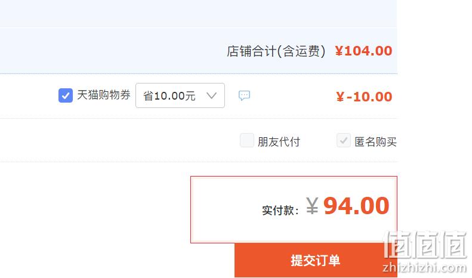The image size is (472, 278).
Task: Click the 朋友代付 label
Action: (279, 141)
